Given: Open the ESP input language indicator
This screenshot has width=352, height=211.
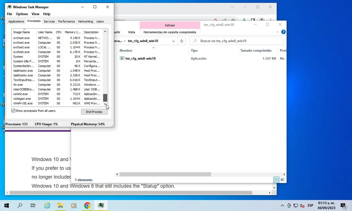Looking at the screenshot, I should (x=310, y=206).
